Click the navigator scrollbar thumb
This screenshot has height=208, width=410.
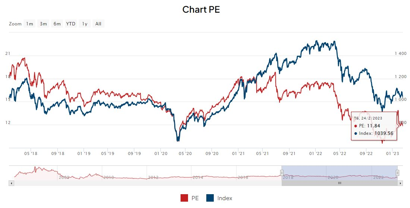point(339,183)
